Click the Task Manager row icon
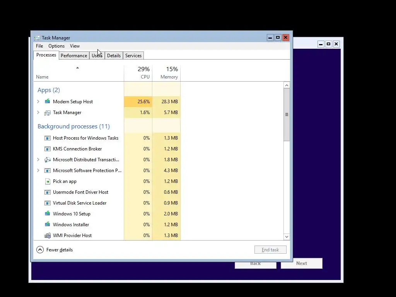Screen dimensions: 396x297 48,113
